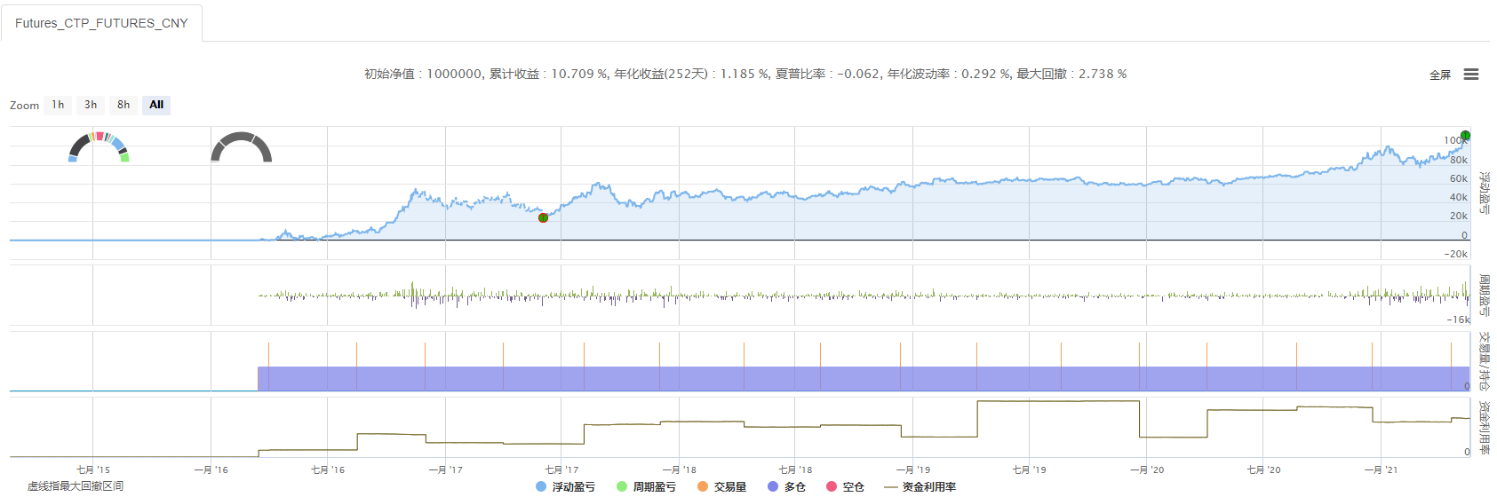Viewport: 1497px width, 497px height.
Task: Set zoom range to 3h
Action: pos(91,105)
